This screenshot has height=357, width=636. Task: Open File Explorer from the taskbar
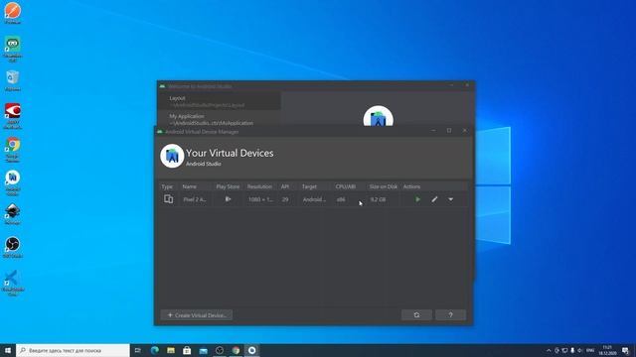(x=171, y=350)
